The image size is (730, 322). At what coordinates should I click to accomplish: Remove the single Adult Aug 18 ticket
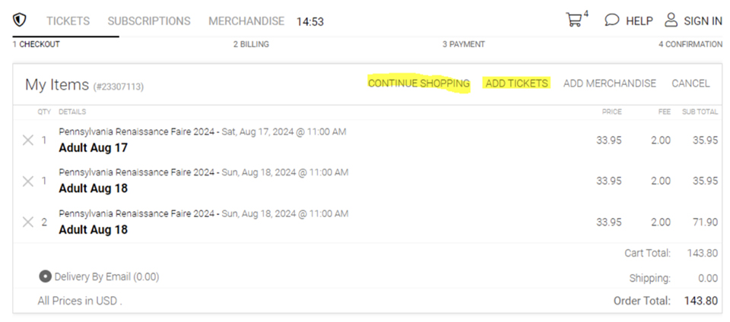pos(28,181)
